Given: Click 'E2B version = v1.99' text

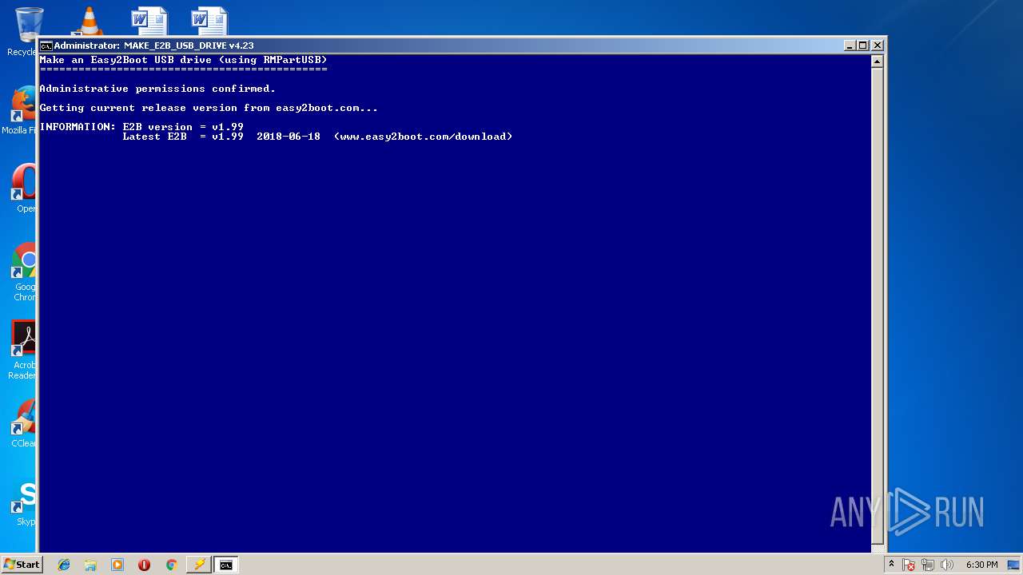Looking at the screenshot, I should [x=183, y=127].
